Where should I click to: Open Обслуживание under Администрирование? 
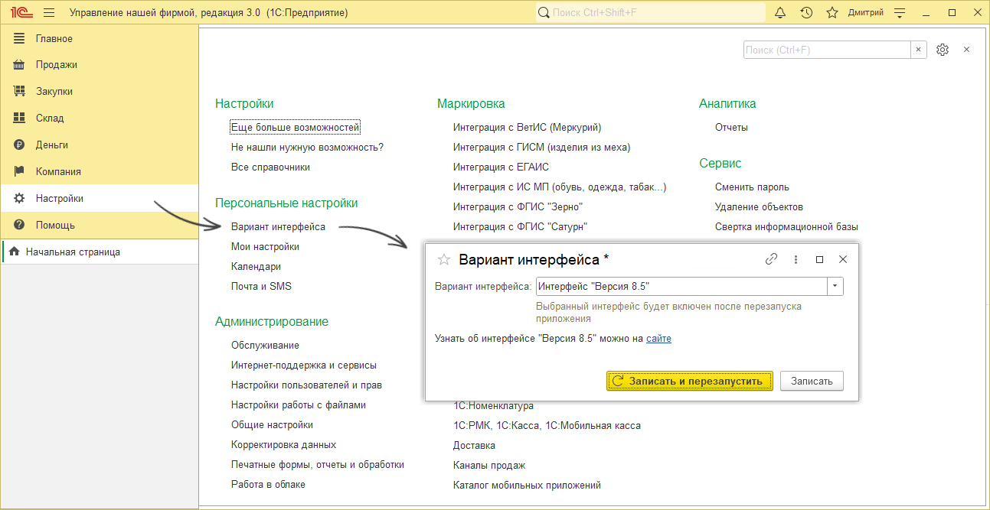265,346
